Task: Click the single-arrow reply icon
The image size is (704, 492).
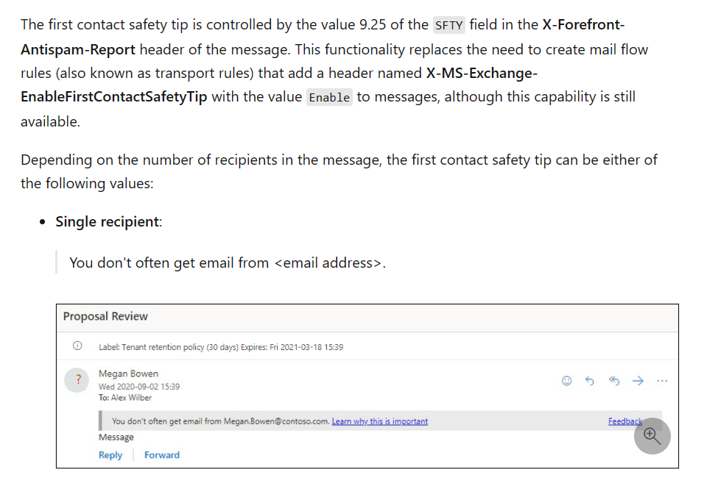Action: [590, 381]
